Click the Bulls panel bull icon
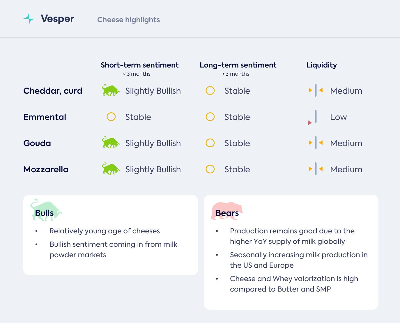The height and width of the screenshot is (323, 400). pos(46,210)
